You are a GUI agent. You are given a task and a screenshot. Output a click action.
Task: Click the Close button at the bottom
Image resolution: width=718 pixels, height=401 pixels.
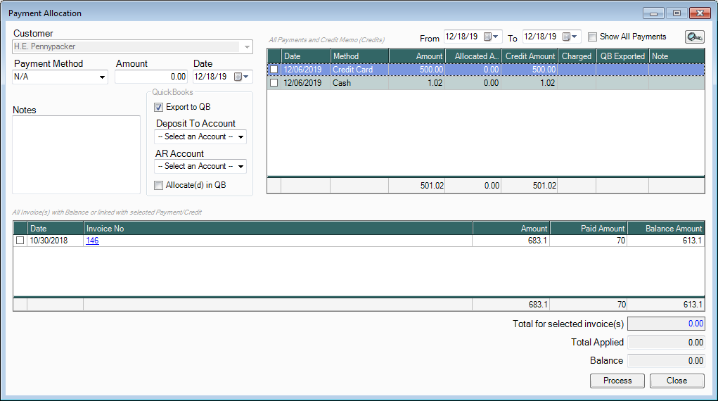coord(677,381)
